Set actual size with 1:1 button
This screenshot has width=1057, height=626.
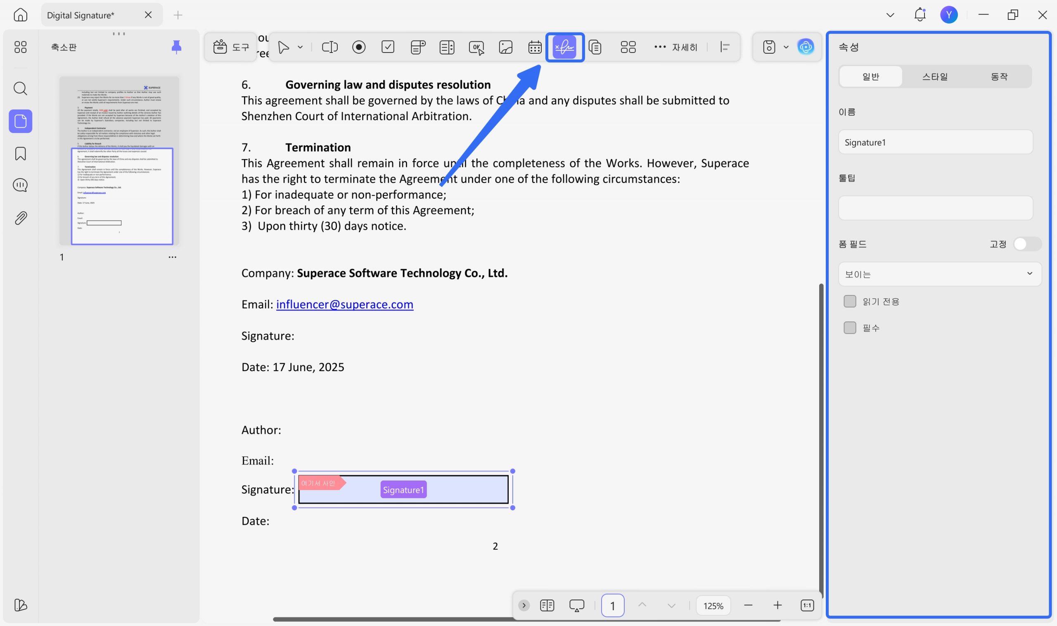click(807, 605)
